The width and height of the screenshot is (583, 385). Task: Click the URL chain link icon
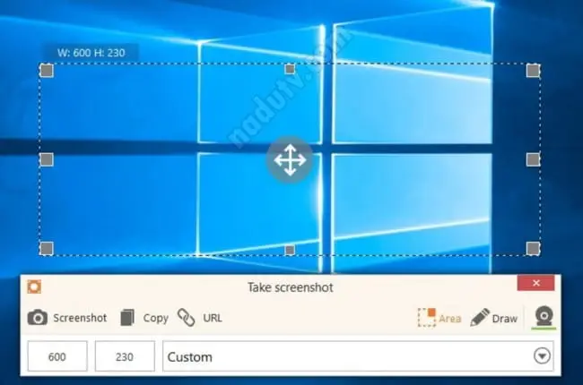(x=187, y=318)
